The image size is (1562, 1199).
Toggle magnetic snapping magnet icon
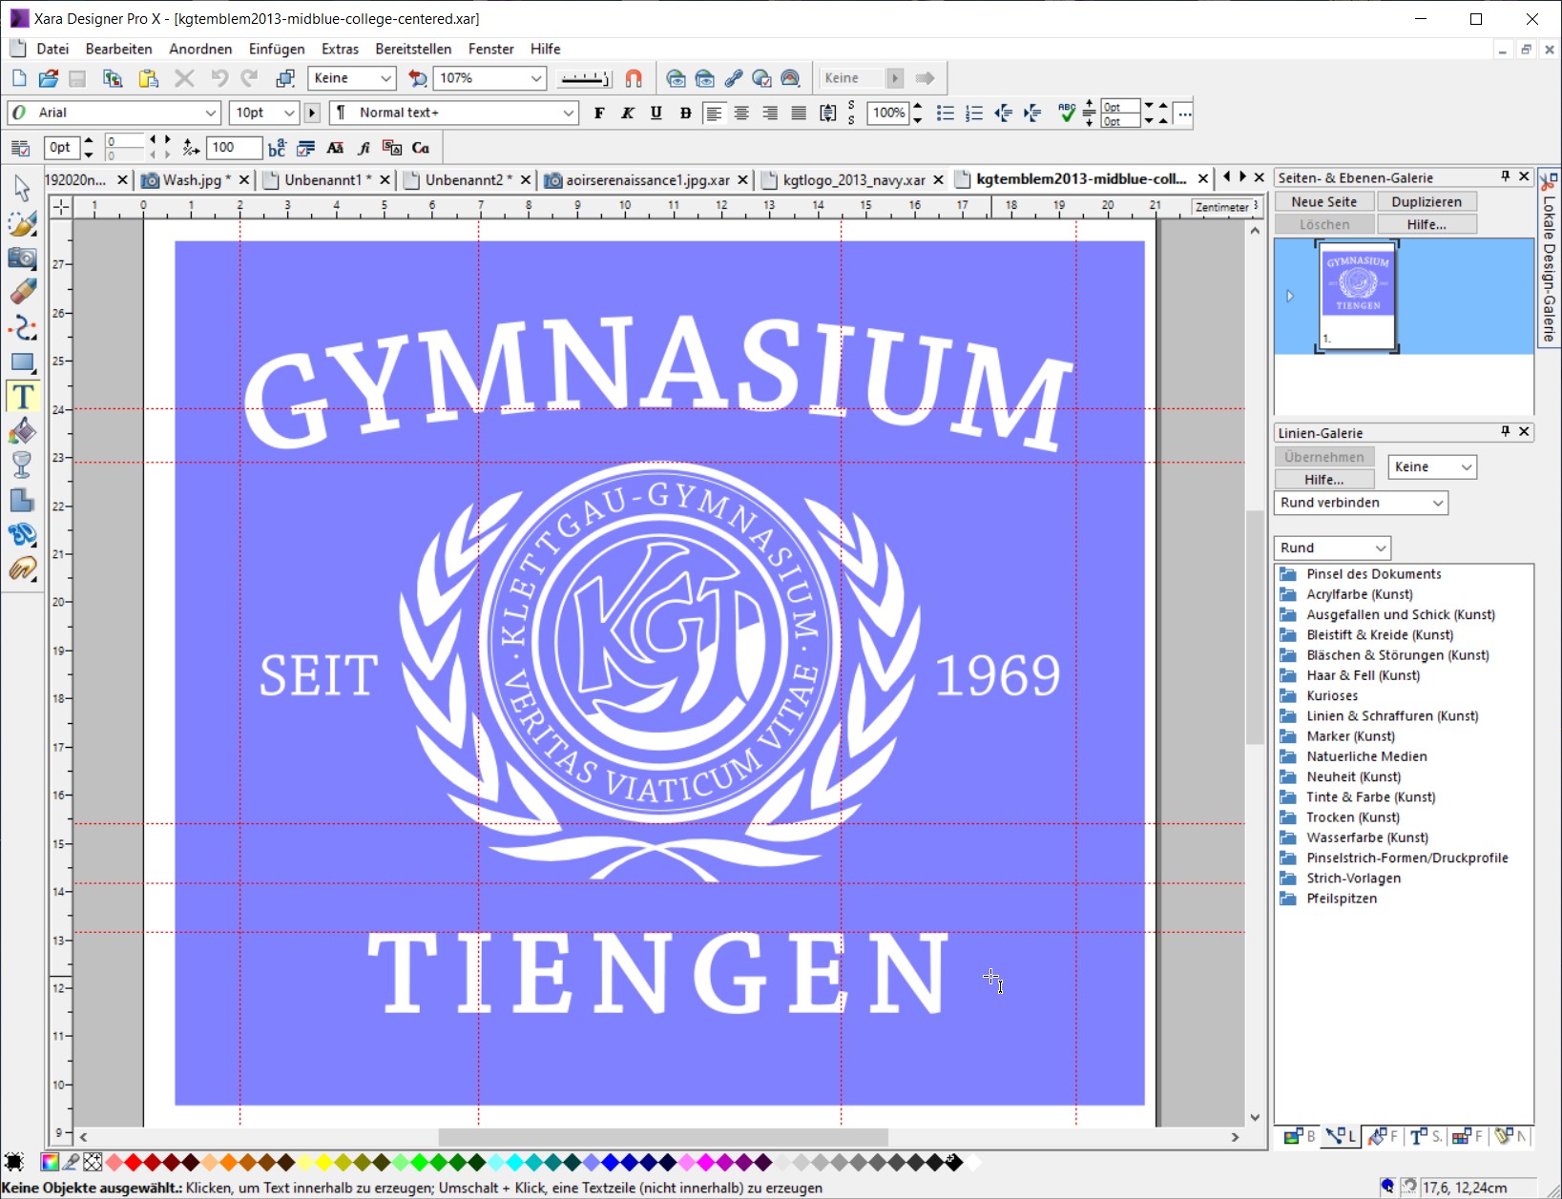[634, 78]
